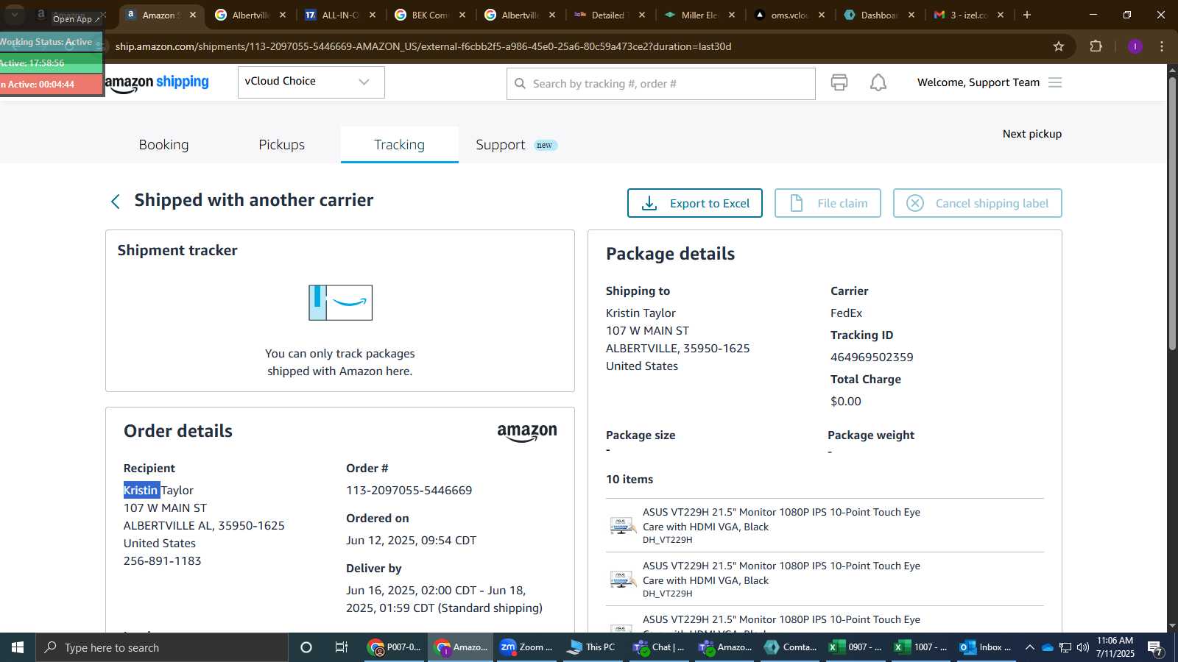Open the vCloud Choice account dropdown

pyautogui.click(x=311, y=82)
